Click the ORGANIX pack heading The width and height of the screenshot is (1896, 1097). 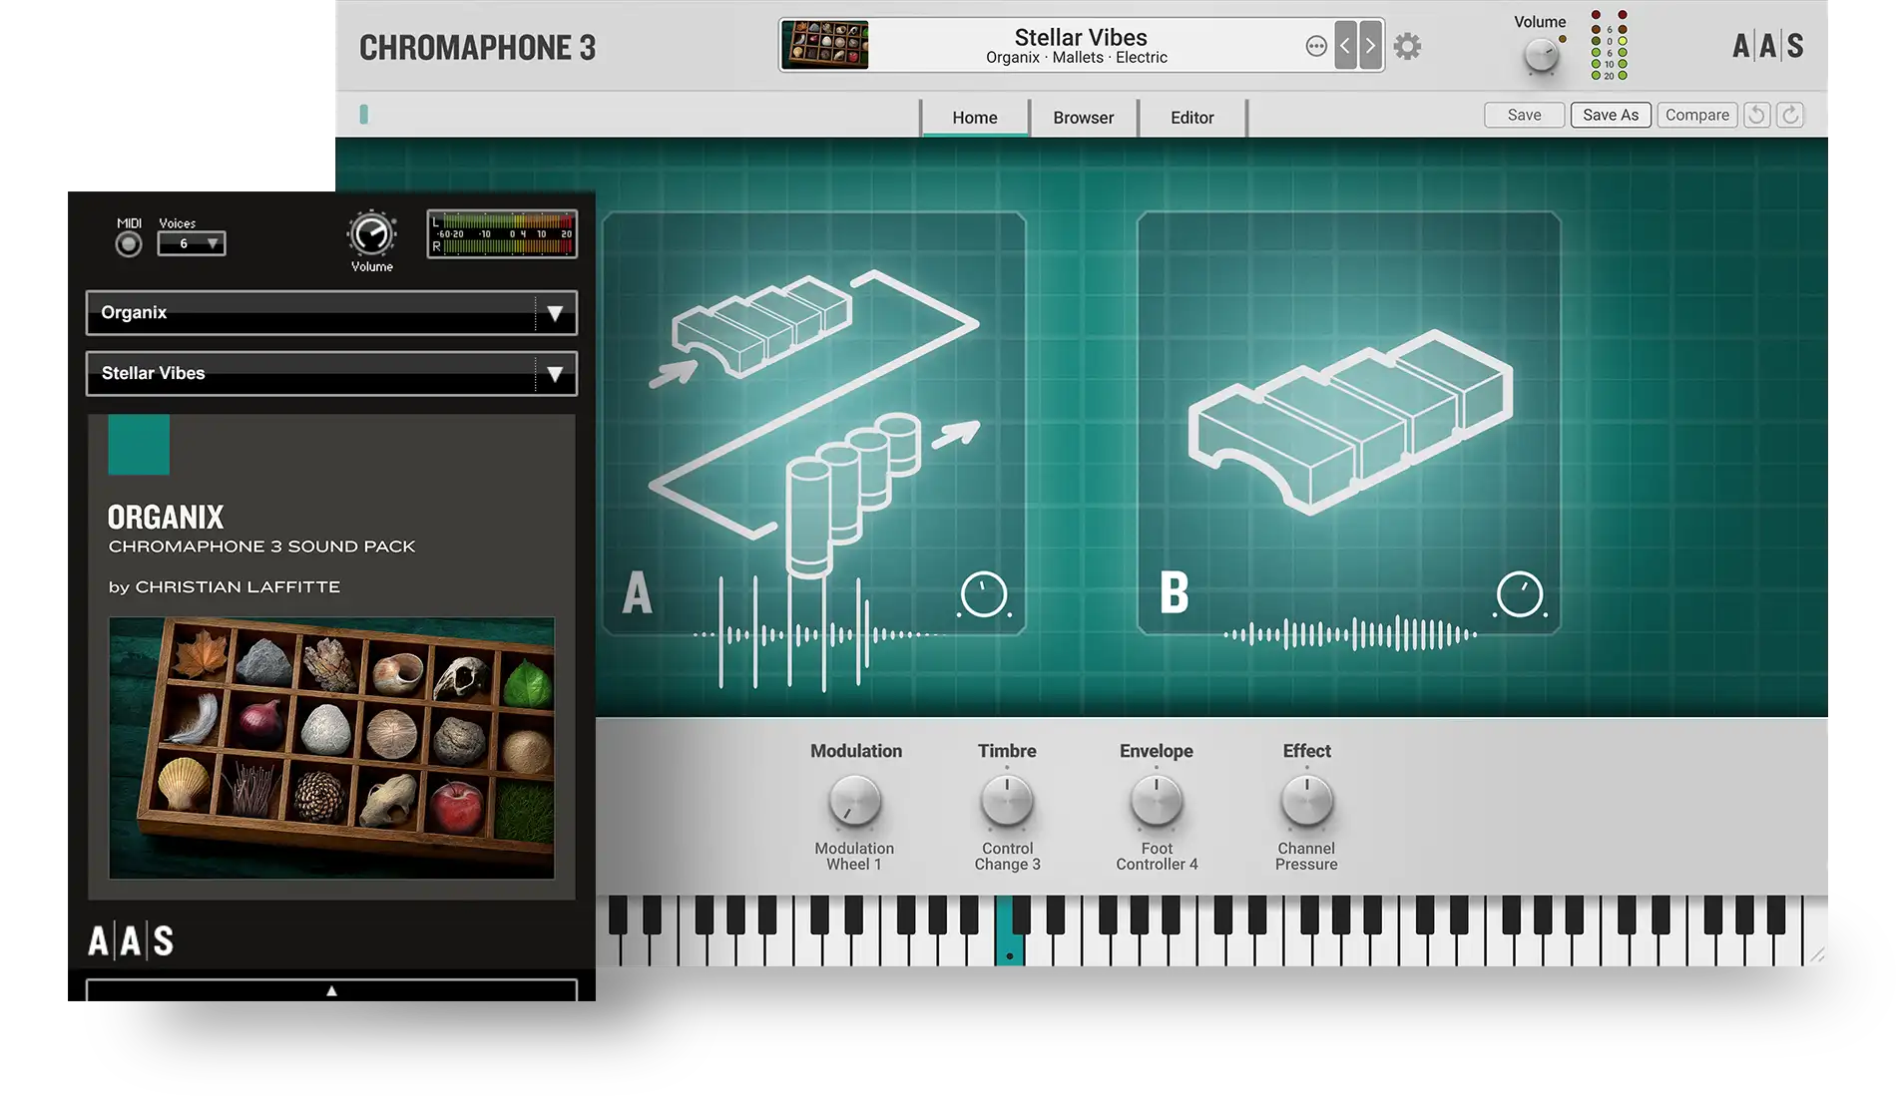click(166, 517)
